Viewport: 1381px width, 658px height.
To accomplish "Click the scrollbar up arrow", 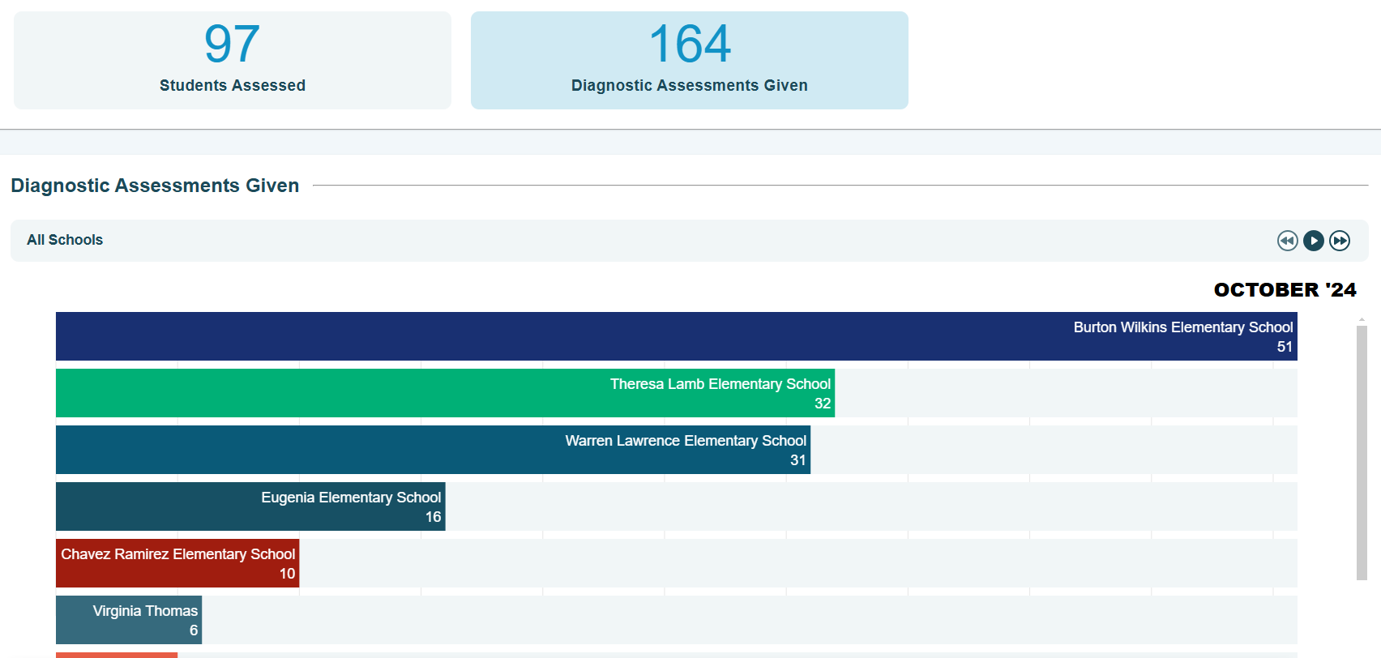I will (x=1362, y=320).
